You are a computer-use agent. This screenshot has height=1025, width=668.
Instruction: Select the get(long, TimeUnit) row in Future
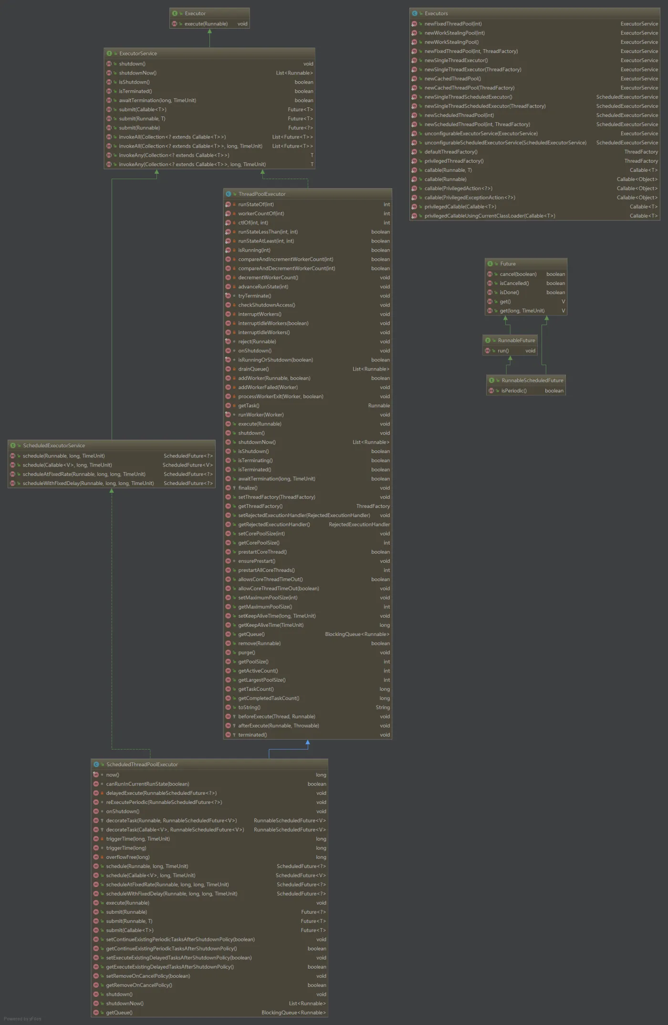click(x=526, y=311)
